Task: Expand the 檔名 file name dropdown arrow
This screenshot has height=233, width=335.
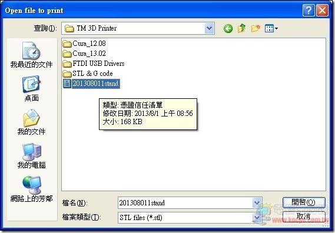Action: 257,202
